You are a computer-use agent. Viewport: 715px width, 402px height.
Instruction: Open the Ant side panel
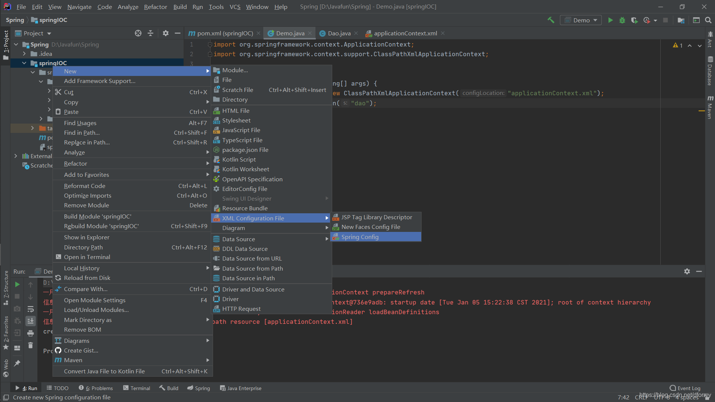tap(710, 39)
